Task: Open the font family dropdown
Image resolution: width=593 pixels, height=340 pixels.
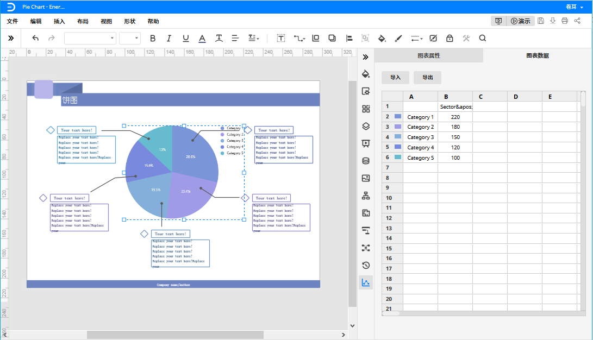Action: click(x=90, y=38)
